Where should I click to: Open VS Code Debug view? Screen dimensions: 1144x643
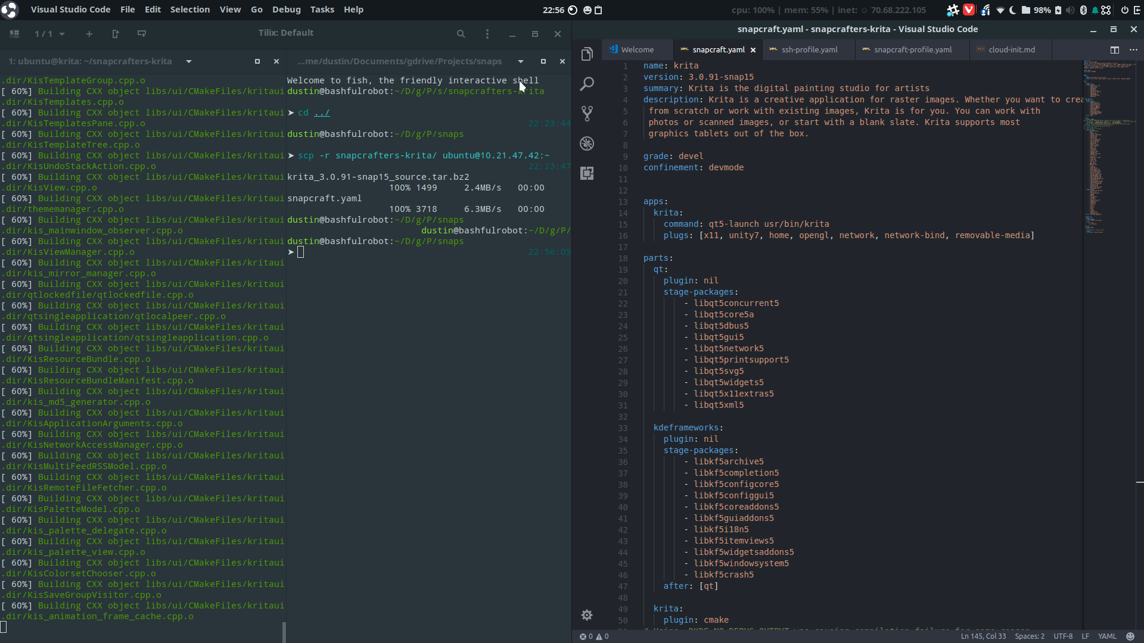tap(587, 143)
